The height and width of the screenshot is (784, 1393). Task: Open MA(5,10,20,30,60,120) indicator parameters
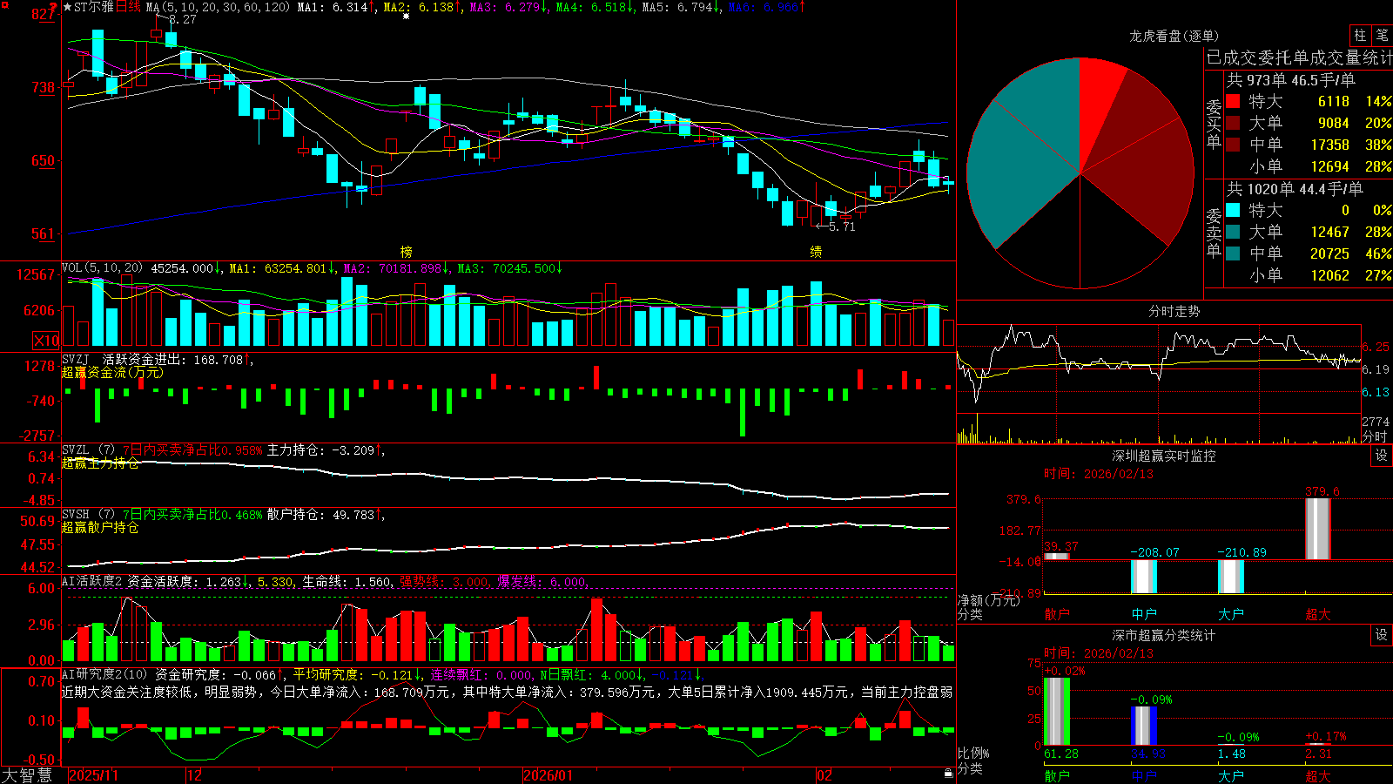coord(219,7)
